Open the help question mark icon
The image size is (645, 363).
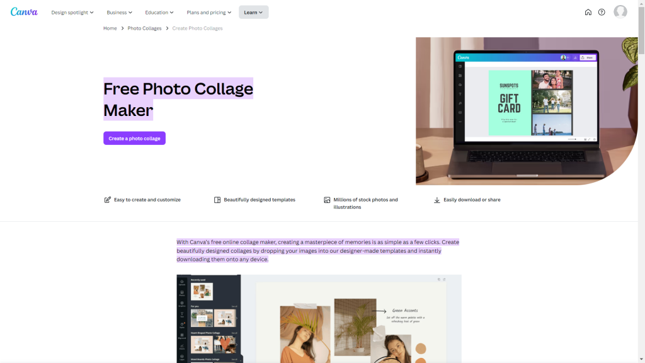coord(602,13)
